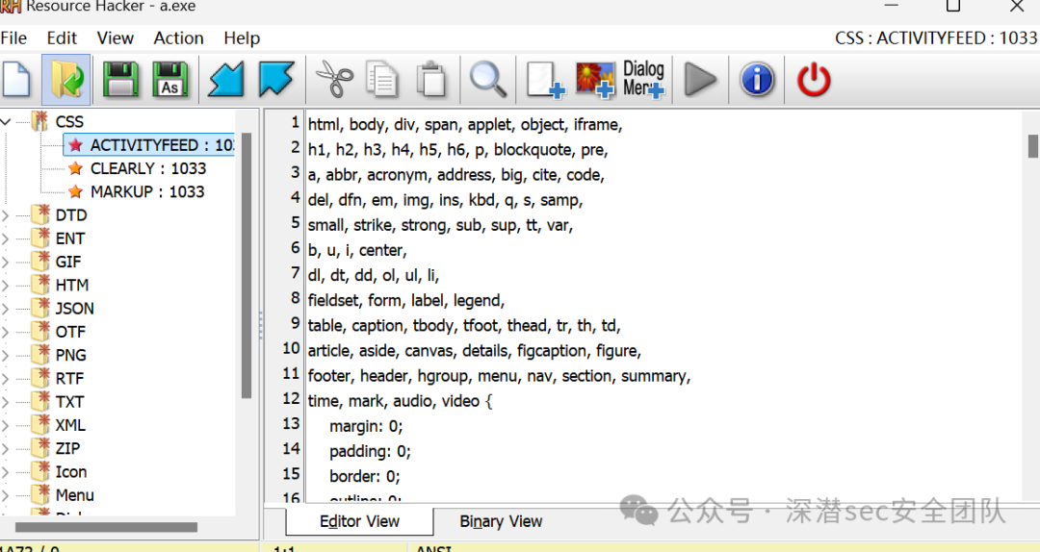Viewport: 1040px width, 552px height.
Task: Click the Paste clipboard icon
Action: 431,80
